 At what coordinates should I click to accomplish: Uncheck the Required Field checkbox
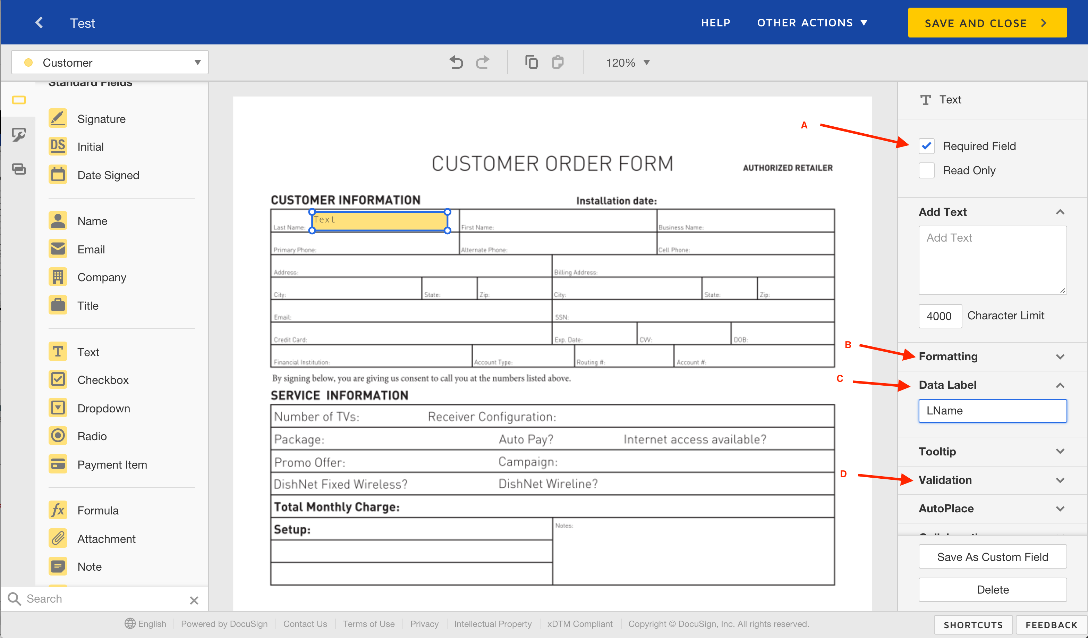click(x=926, y=146)
